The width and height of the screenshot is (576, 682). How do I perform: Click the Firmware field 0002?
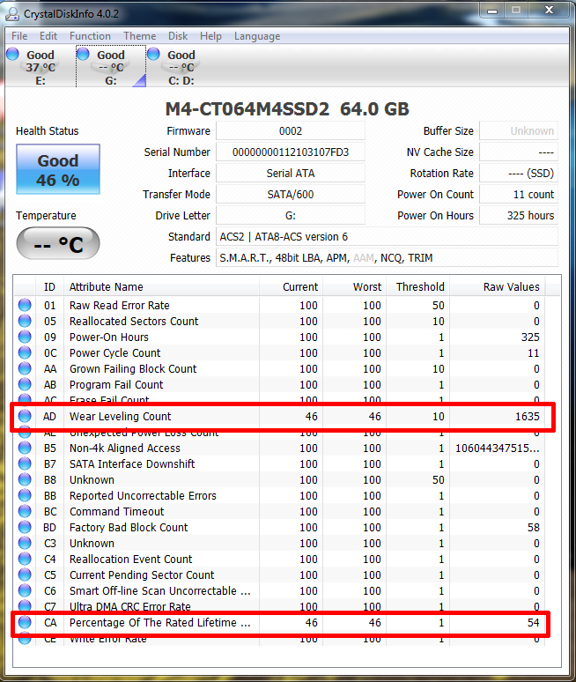pos(291,131)
